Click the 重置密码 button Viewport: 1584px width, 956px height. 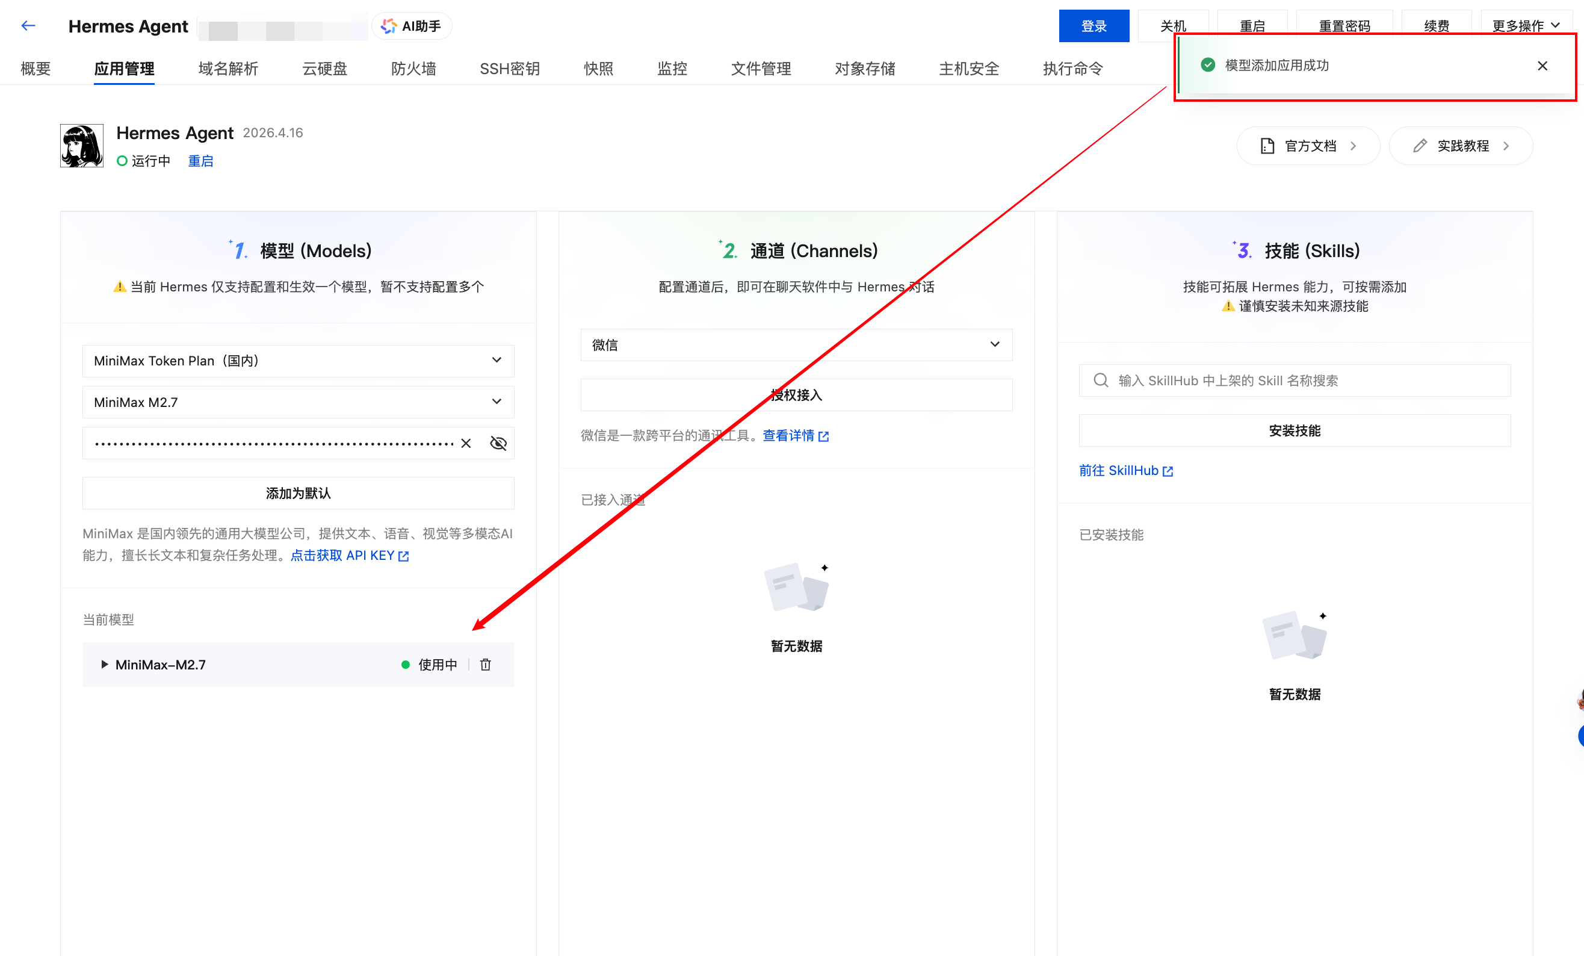pyautogui.click(x=1344, y=26)
